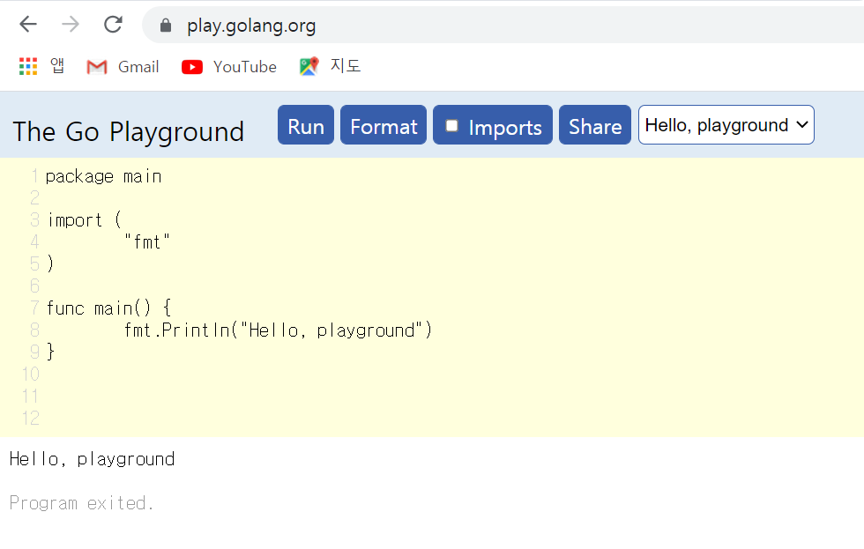Reload the page with the refresh icon
This screenshot has height=549, width=864.
point(113,24)
